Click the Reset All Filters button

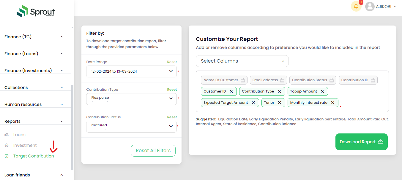pyautogui.click(x=153, y=151)
